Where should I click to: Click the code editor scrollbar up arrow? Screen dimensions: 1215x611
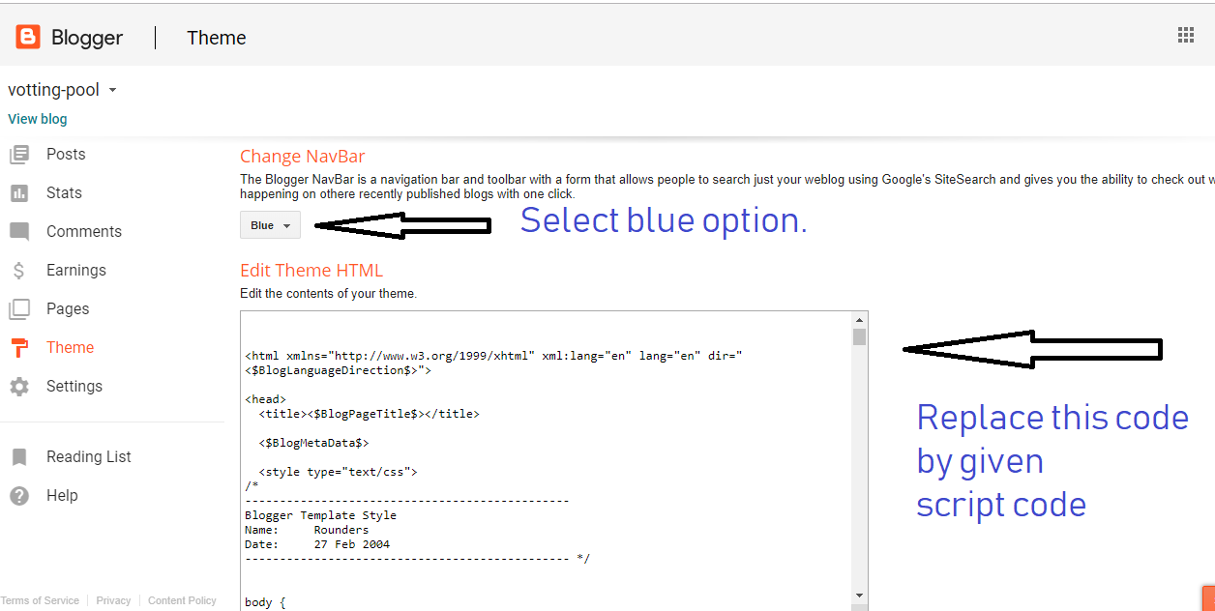(x=859, y=319)
